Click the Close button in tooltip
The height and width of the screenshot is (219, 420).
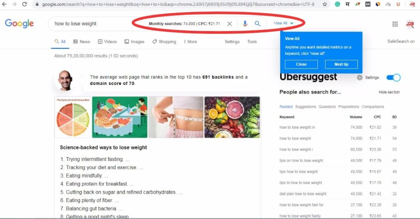click(x=301, y=64)
